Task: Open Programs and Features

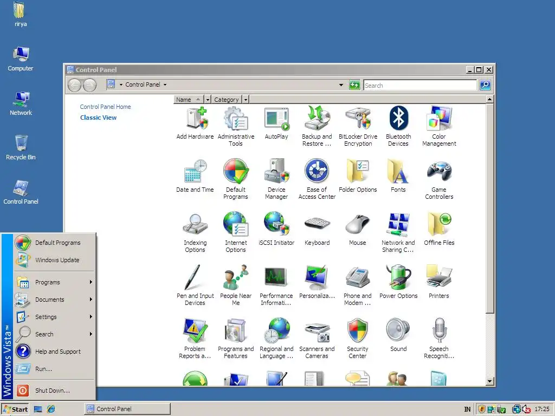Action: 236,339
